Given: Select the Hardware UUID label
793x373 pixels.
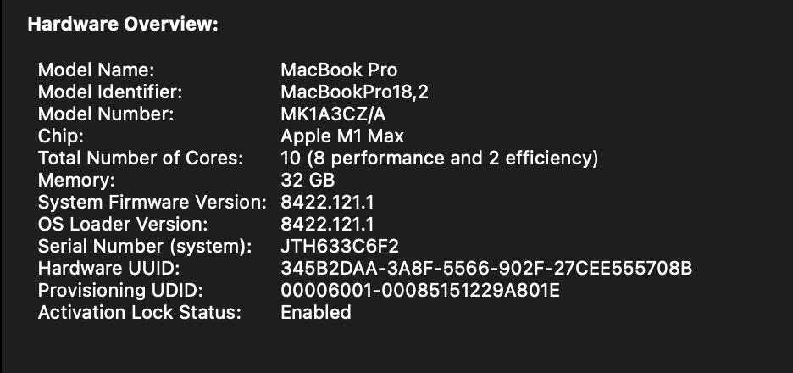Looking at the screenshot, I should point(108,268).
